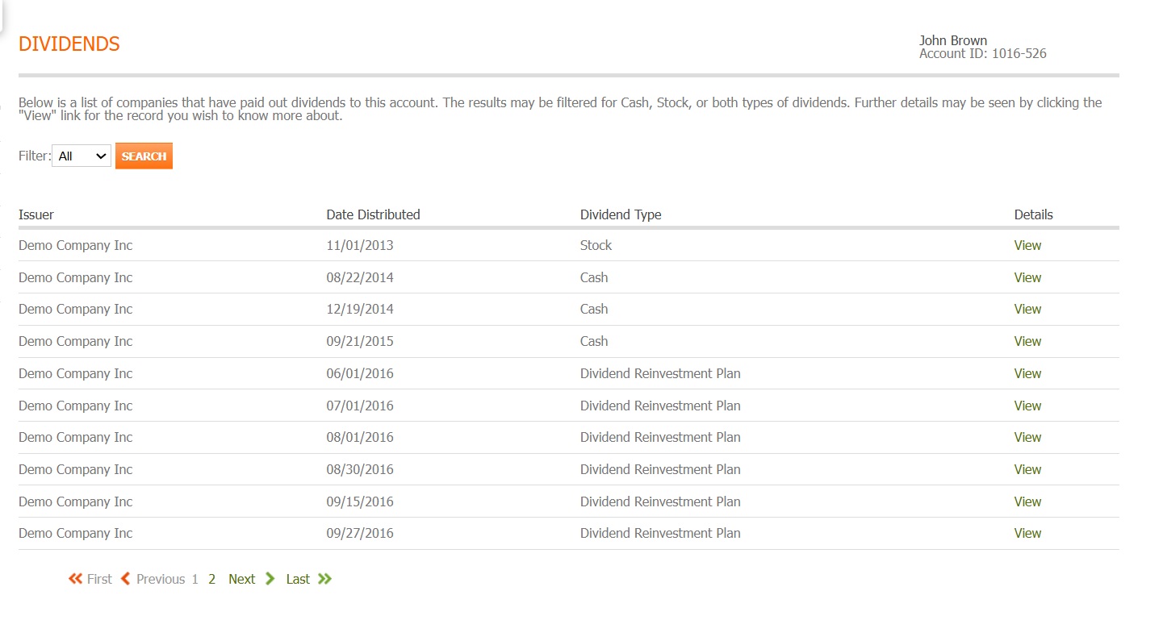The image size is (1163, 620).
Task: Click the double-arrow First page icon
Action: (x=75, y=579)
